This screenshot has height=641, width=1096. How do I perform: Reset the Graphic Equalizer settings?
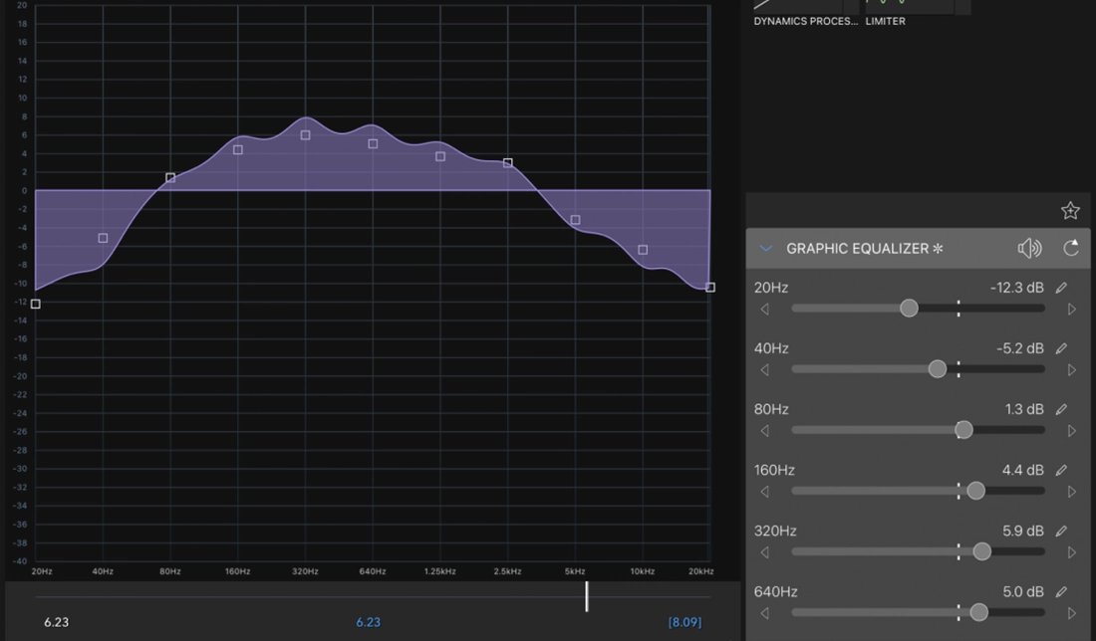(1071, 248)
